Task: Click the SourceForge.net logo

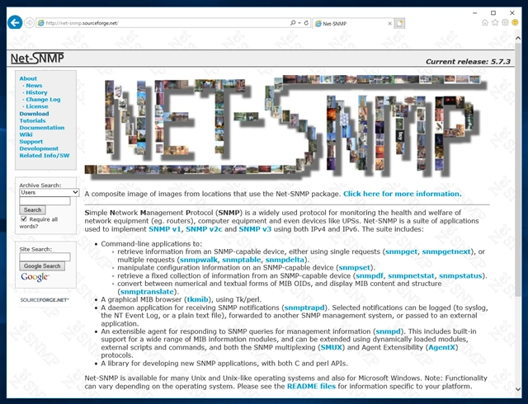Action: coord(45,300)
